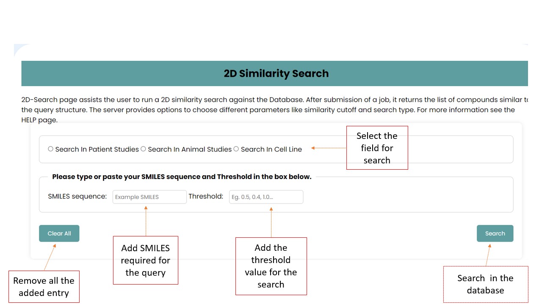Click the 'Add SMILES required for the query' callout
The image size is (542, 304).
145,260
